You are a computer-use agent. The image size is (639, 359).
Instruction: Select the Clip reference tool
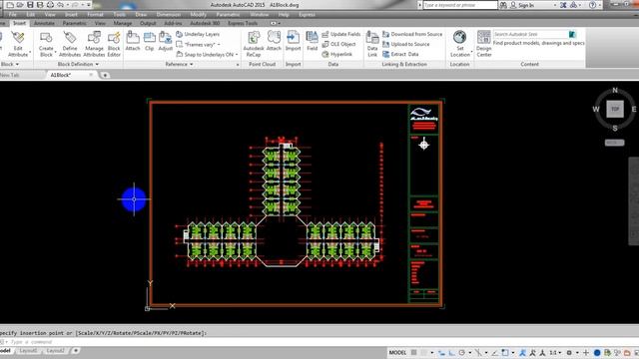pyautogui.click(x=149, y=41)
